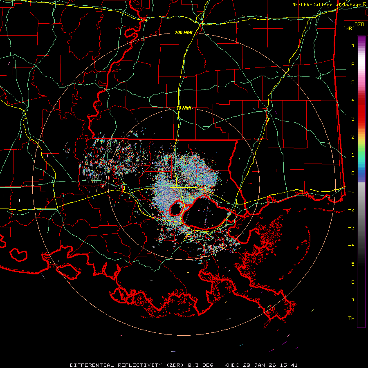Click the -4 value on the color scale
Viewport: 368px width, 368px height.
351,246
